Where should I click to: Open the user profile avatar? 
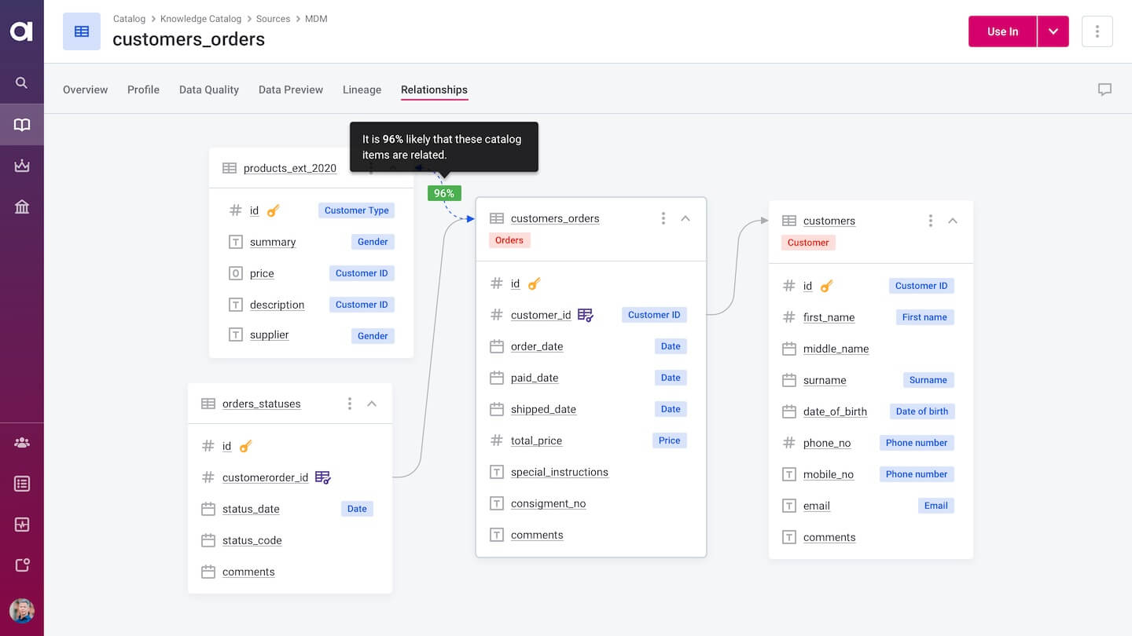(22, 611)
